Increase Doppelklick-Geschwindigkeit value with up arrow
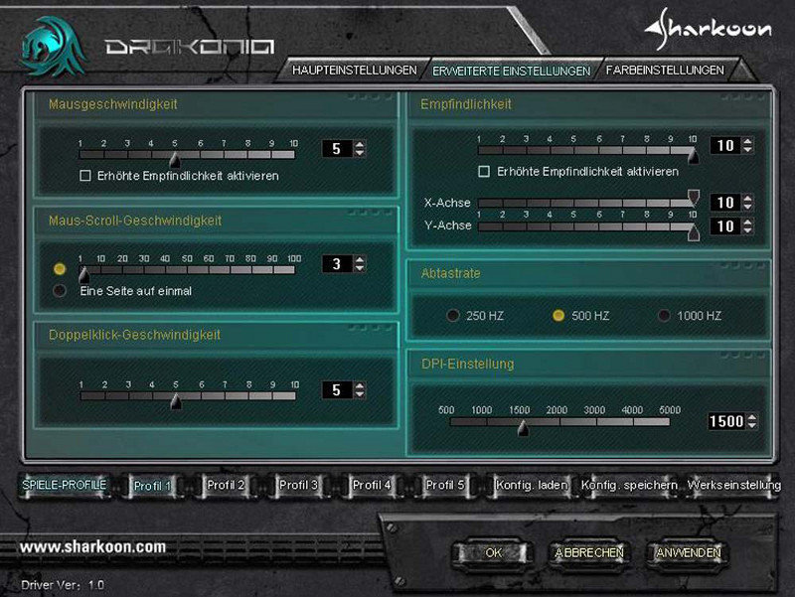The height and width of the screenshot is (597, 795). pos(360,386)
